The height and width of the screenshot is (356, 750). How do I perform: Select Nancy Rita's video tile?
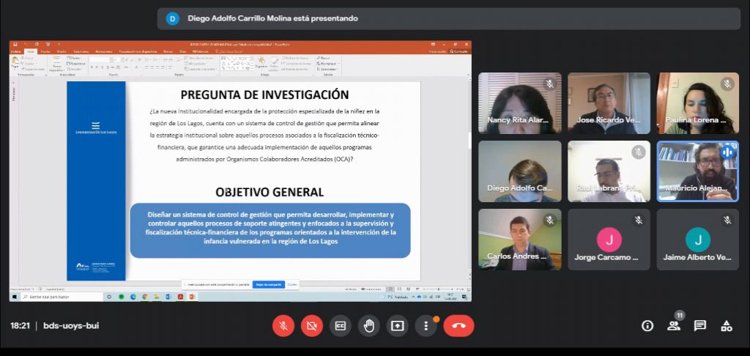tap(519, 103)
